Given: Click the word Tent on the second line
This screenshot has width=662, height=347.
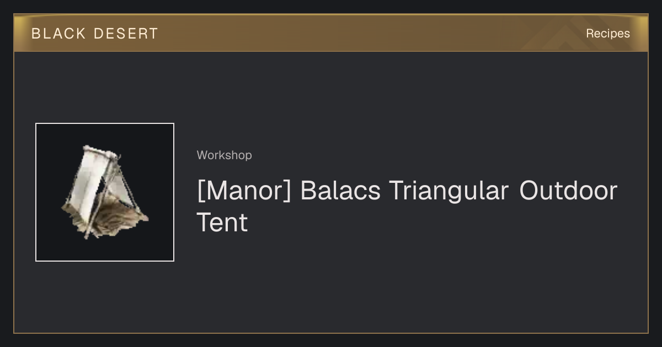Looking at the screenshot, I should pos(222,223).
